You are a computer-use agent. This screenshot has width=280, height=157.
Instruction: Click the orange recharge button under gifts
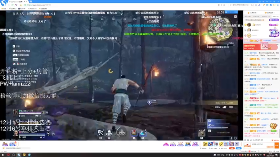click(232, 148)
